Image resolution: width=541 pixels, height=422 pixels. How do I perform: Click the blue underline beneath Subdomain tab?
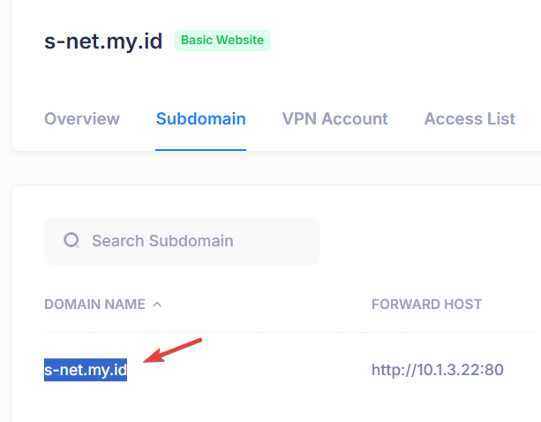coord(201,150)
